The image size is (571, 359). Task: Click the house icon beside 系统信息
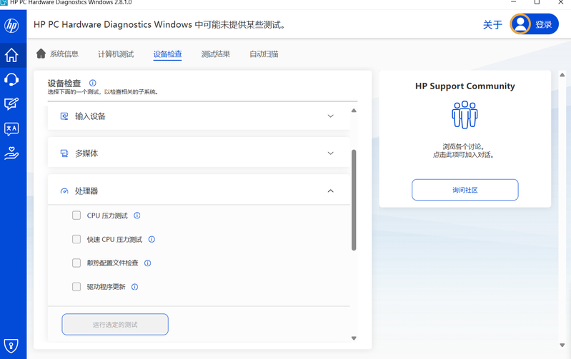point(41,54)
